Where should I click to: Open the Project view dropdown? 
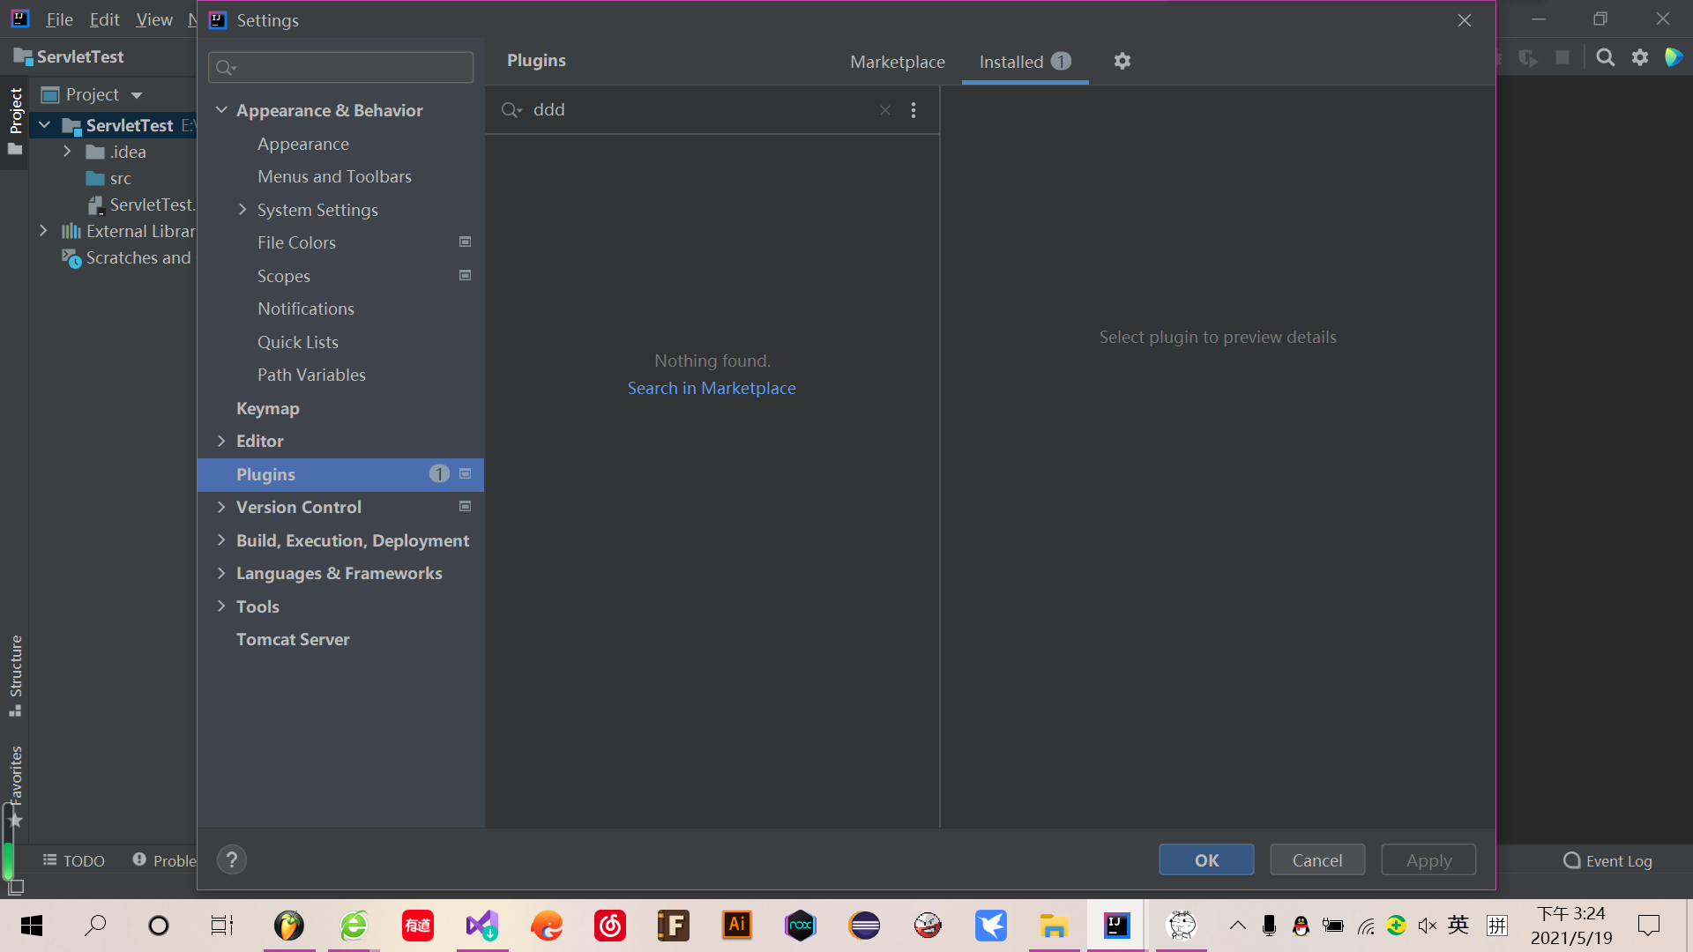(x=137, y=95)
